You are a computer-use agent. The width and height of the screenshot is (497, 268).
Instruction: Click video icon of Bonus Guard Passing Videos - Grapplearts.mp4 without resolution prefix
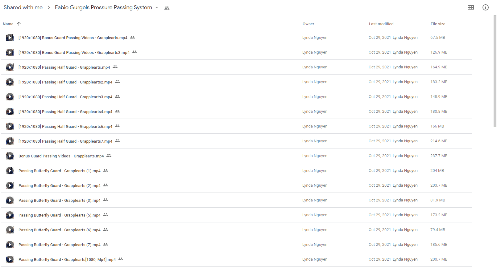pyautogui.click(x=10, y=156)
